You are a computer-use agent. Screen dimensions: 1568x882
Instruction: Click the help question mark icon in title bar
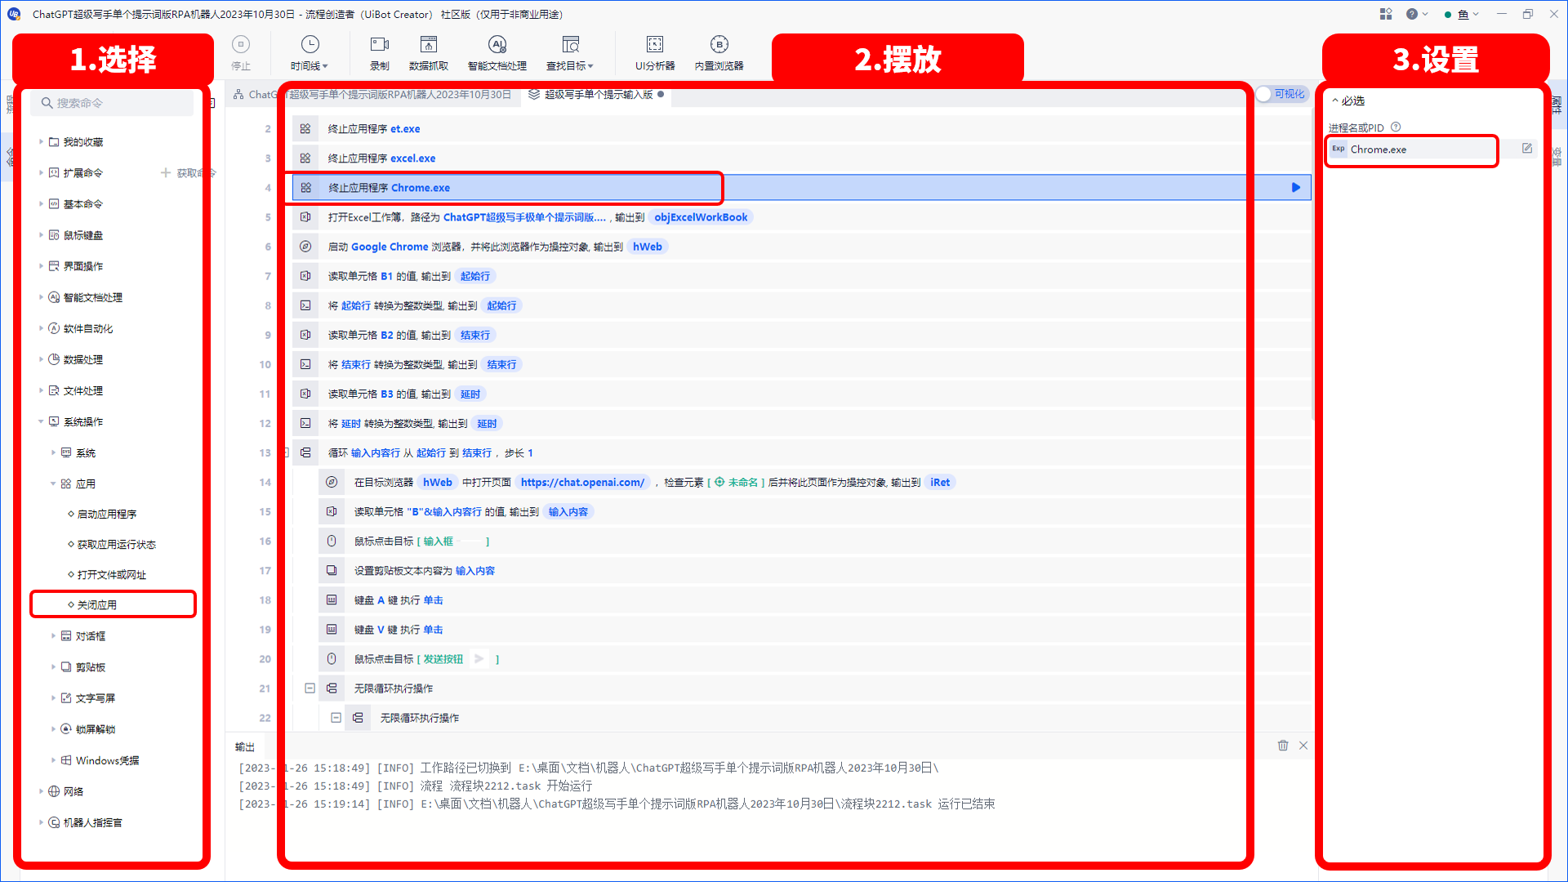pyautogui.click(x=1412, y=14)
